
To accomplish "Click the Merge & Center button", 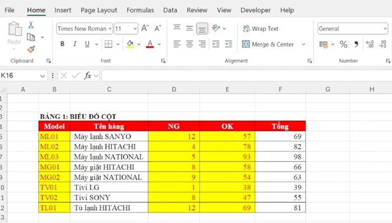I will [268, 44].
